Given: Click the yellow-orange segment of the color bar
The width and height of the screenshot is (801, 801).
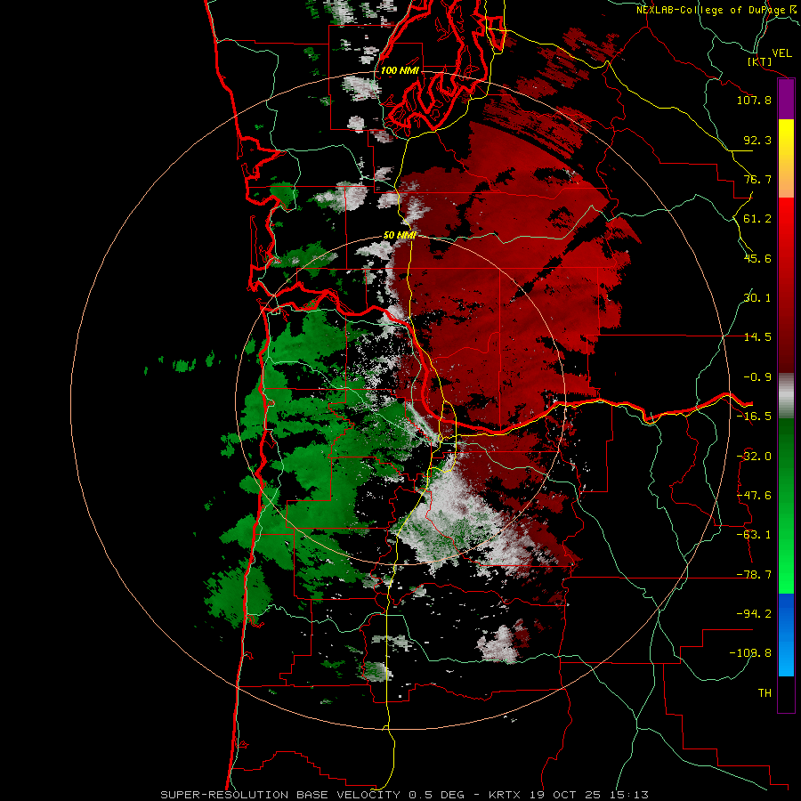Looking at the screenshot, I should [786, 158].
